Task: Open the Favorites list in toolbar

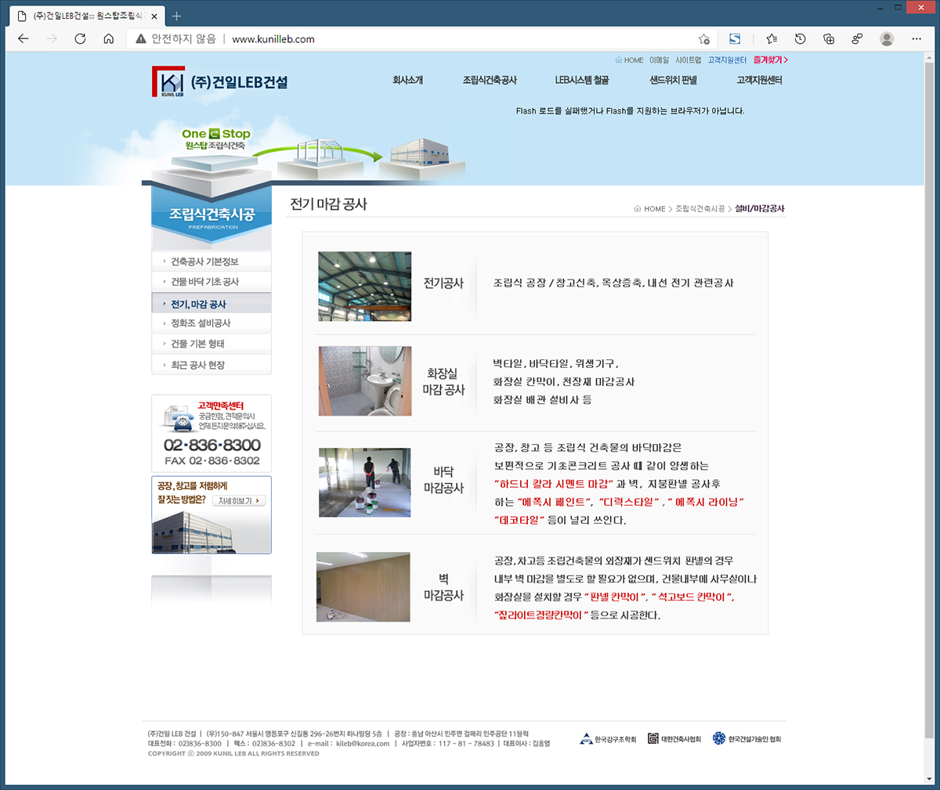Action: [772, 39]
